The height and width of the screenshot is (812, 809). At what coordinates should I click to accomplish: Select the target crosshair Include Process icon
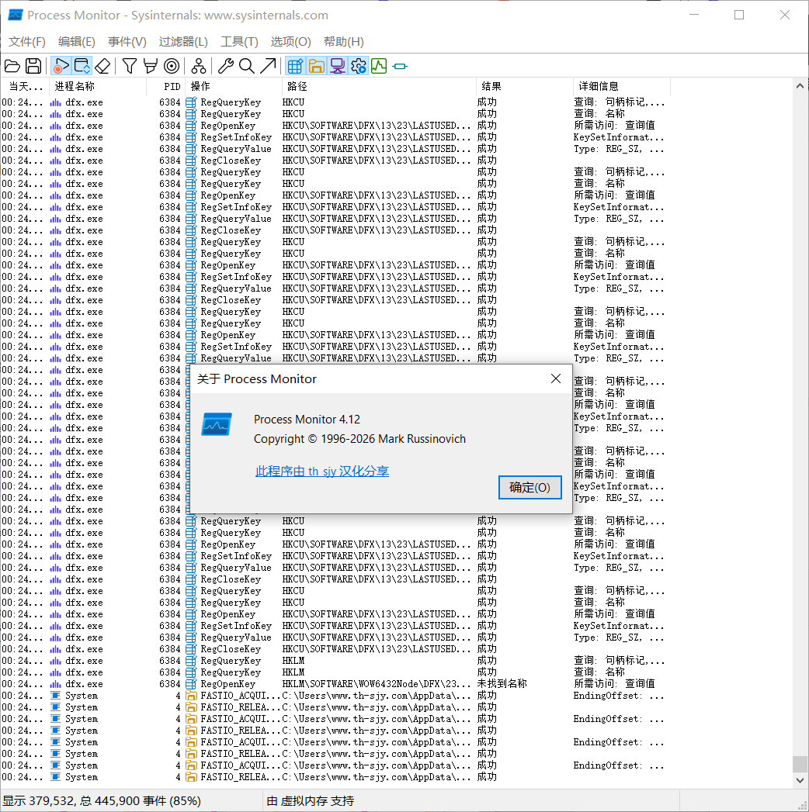click(x=172, y=66)
